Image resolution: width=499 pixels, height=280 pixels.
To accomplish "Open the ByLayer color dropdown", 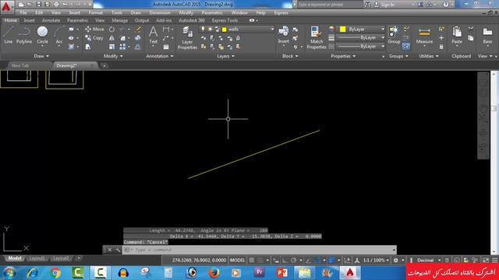I will 383,30.
